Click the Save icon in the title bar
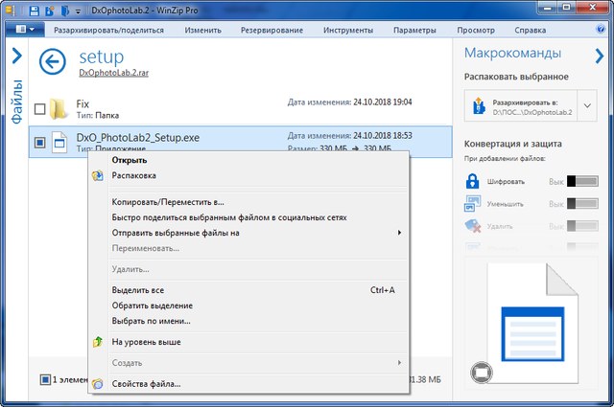614x407 pixels. pos(35,11)
